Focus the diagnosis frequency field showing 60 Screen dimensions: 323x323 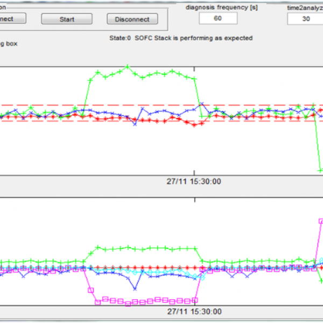tap(218, 18)
